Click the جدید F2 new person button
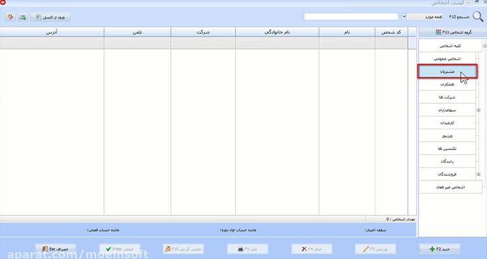The width and height of the screenshot is (487, 259). [440, 249]
